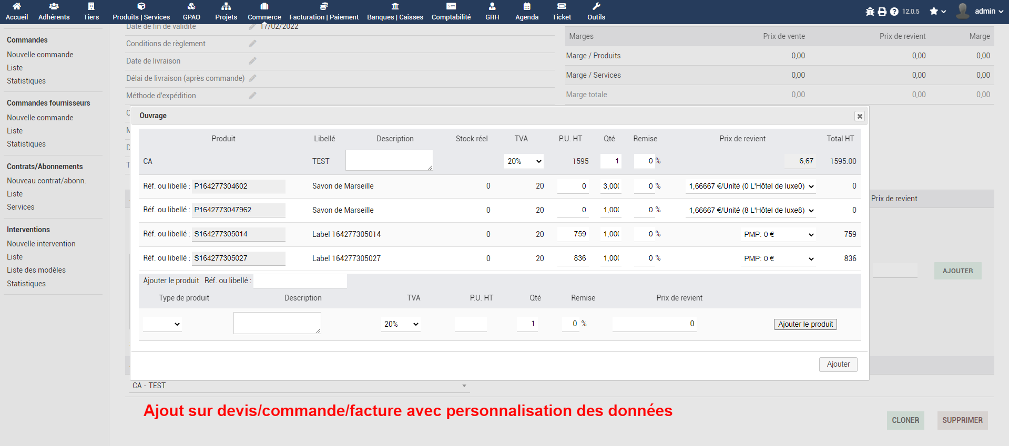Open the Type de produit dropdown
The image size is (1009, 446).
click(162, 324)
